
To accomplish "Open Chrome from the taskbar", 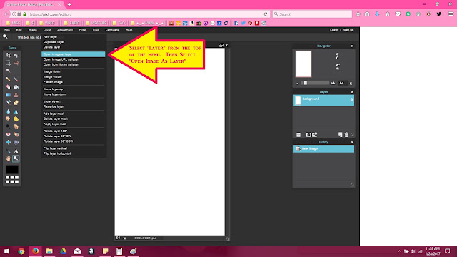I will [21, 251].
